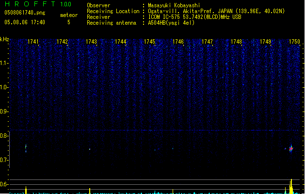Click the kHz axis unit label
Viewport: 305px width, 194px height.
pyautogui.click(x=4, y=39)
